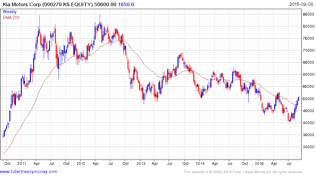Click the blue price change 1650.0

tap(126, 4)
